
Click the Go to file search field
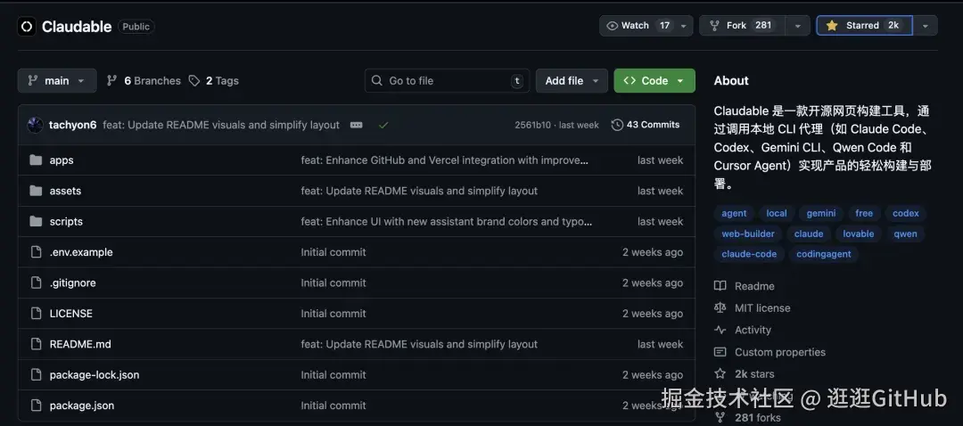coord(447,80)
